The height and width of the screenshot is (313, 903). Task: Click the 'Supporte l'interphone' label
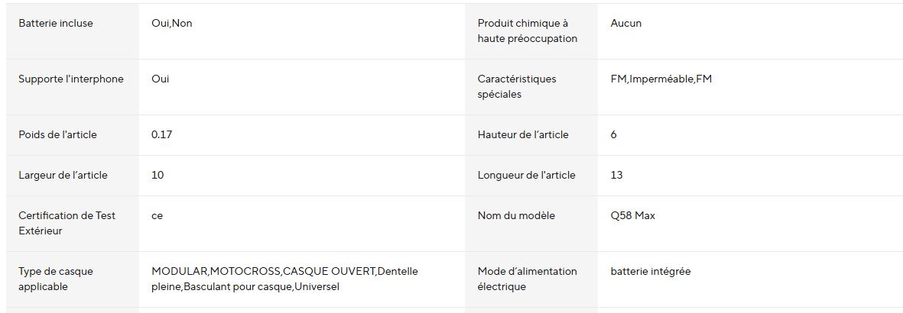tap(71, 79)
